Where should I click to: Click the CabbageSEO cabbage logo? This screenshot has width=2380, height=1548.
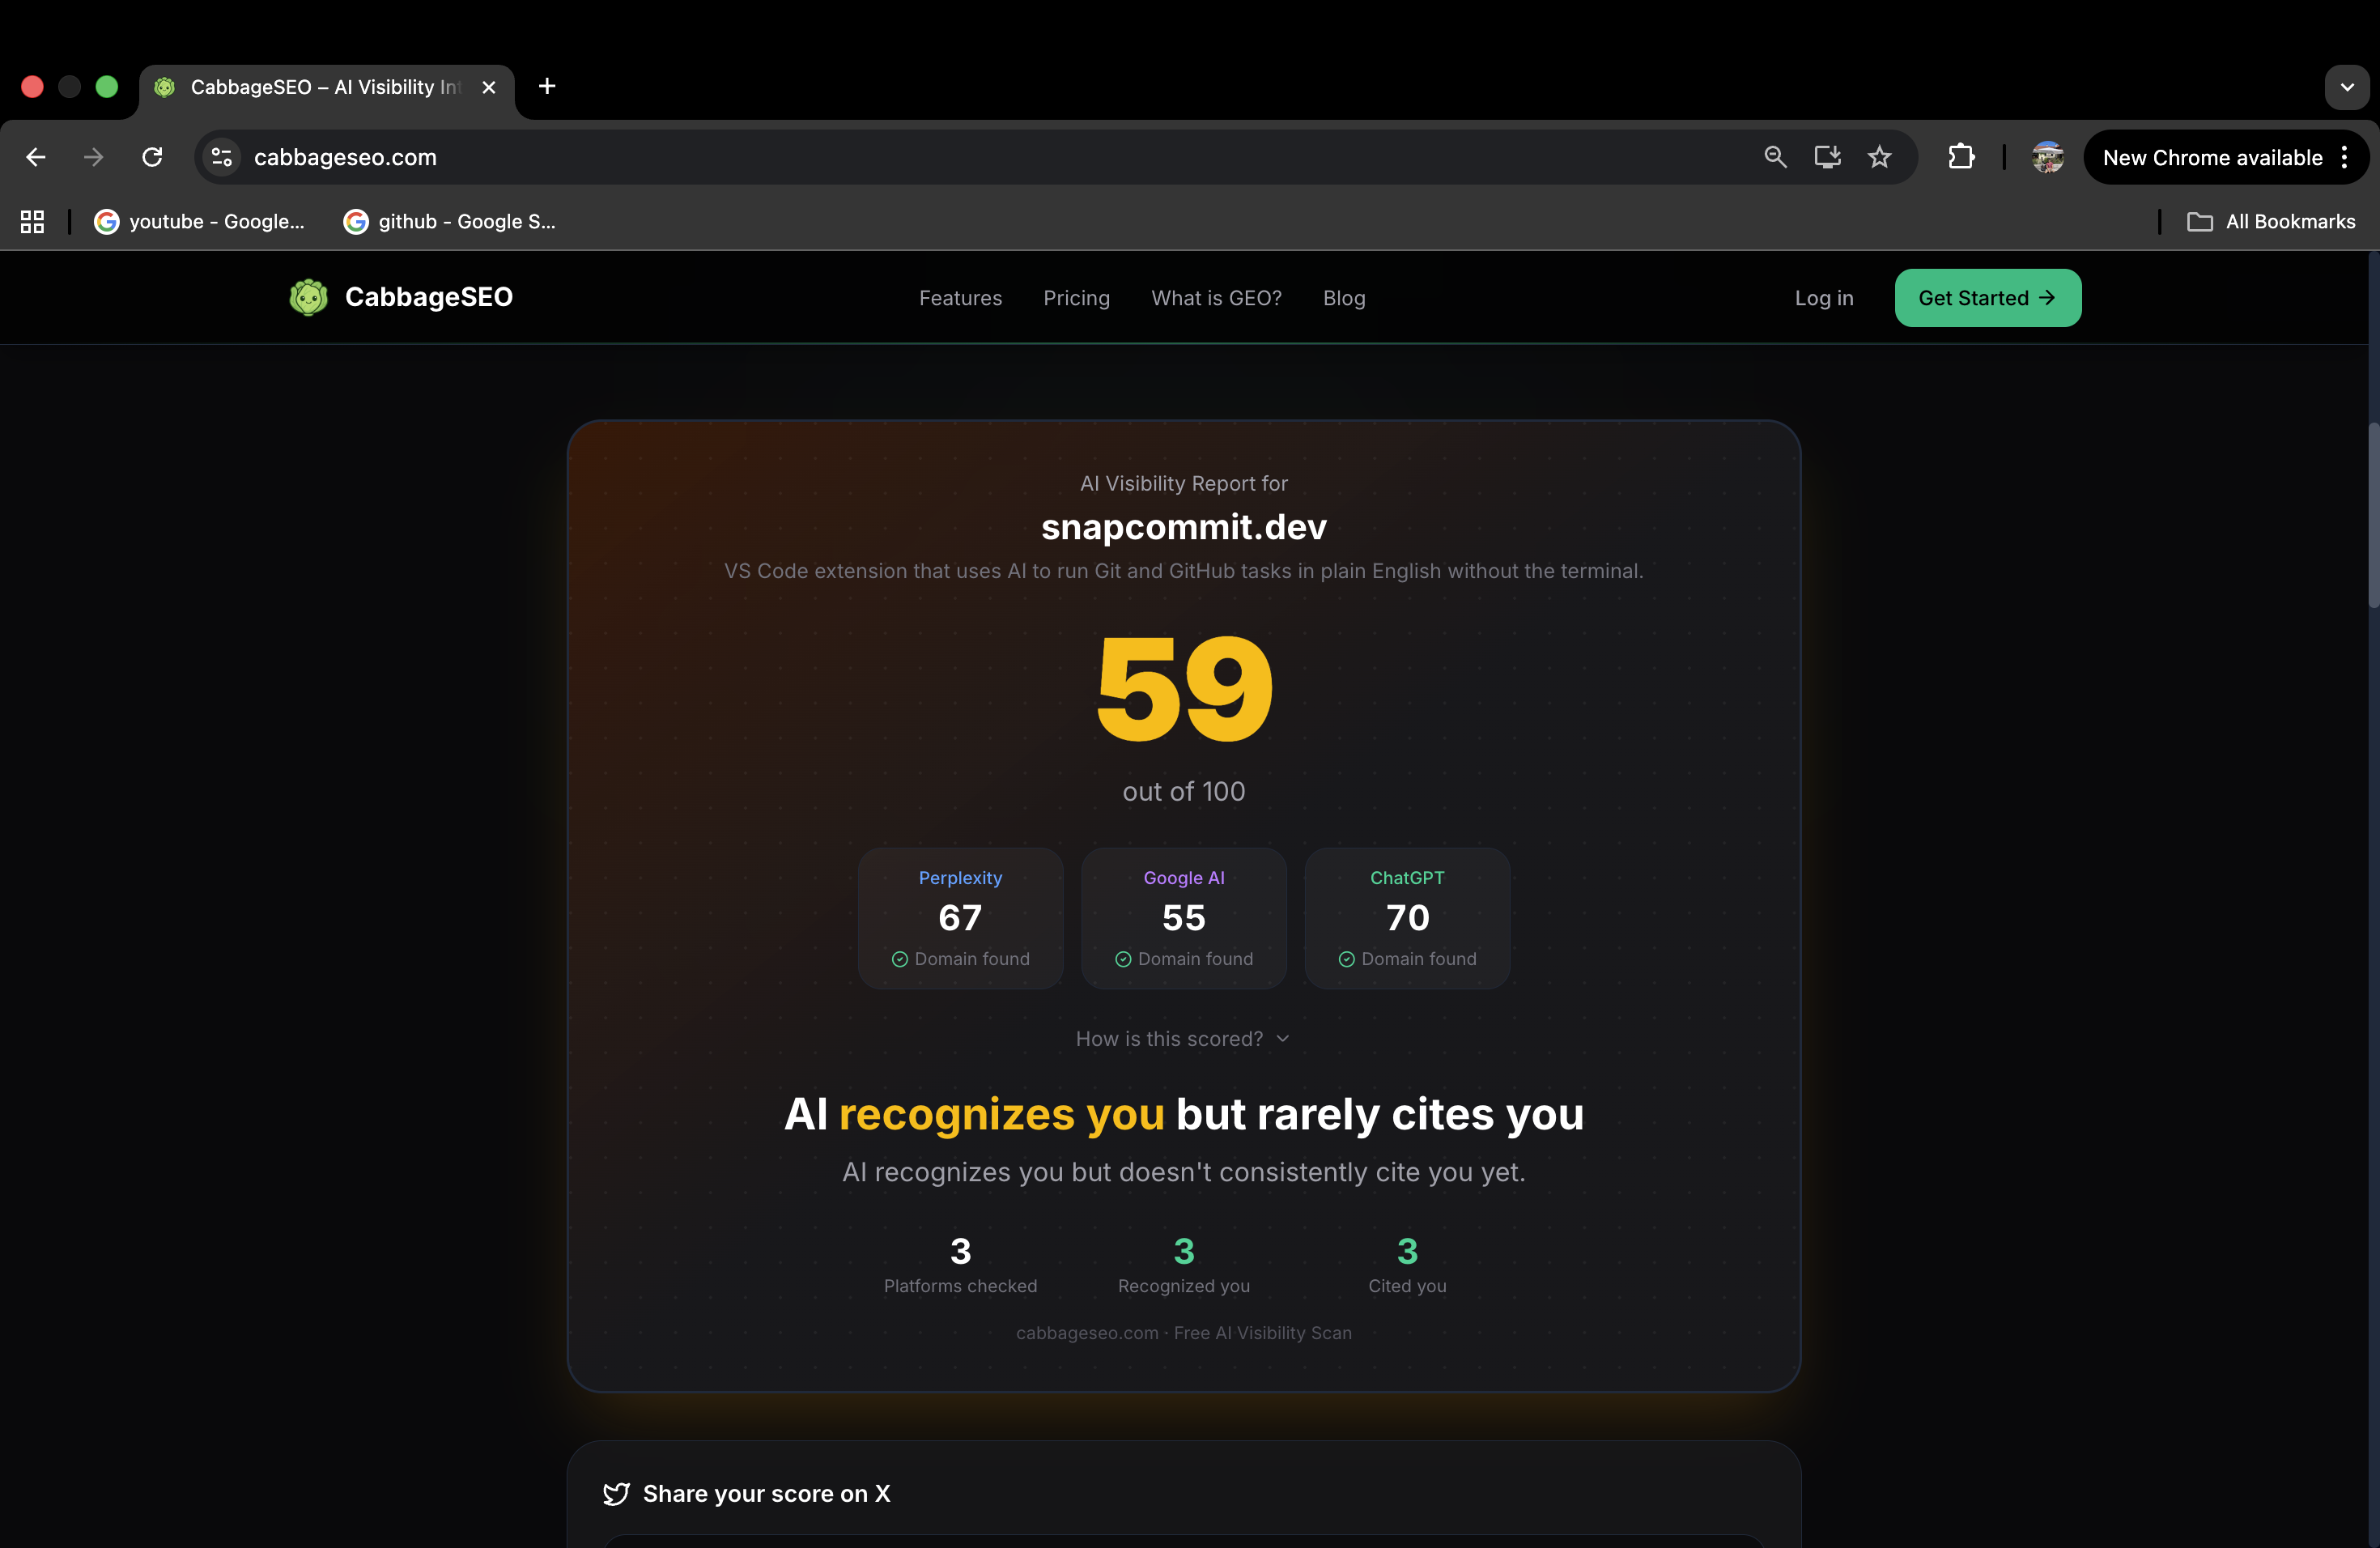(x=309, y=297)
